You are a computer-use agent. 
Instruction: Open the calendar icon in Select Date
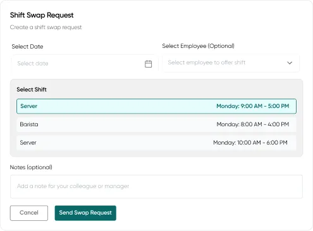point(148,64)
